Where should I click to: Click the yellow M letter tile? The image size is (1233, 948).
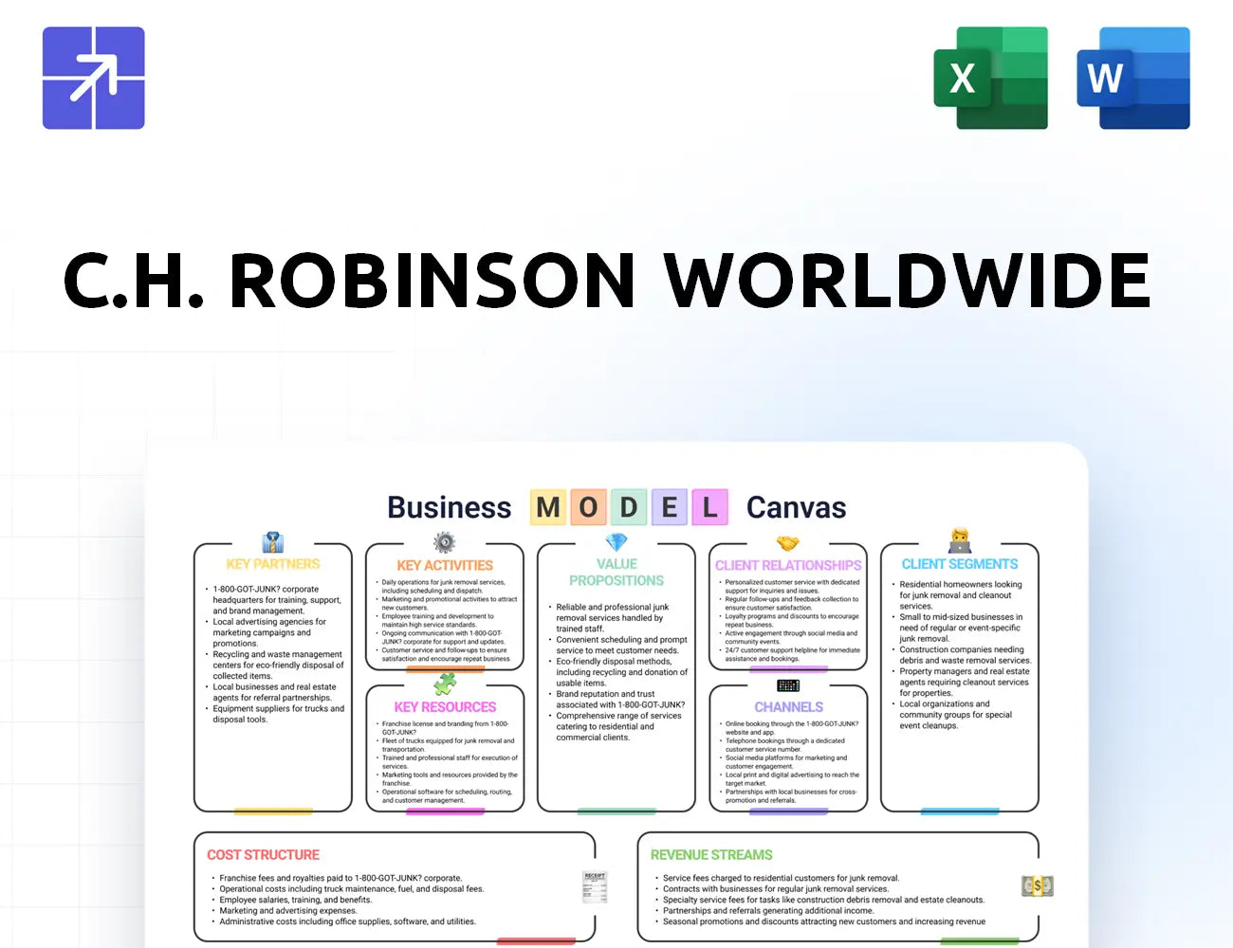tap(547, 507)
